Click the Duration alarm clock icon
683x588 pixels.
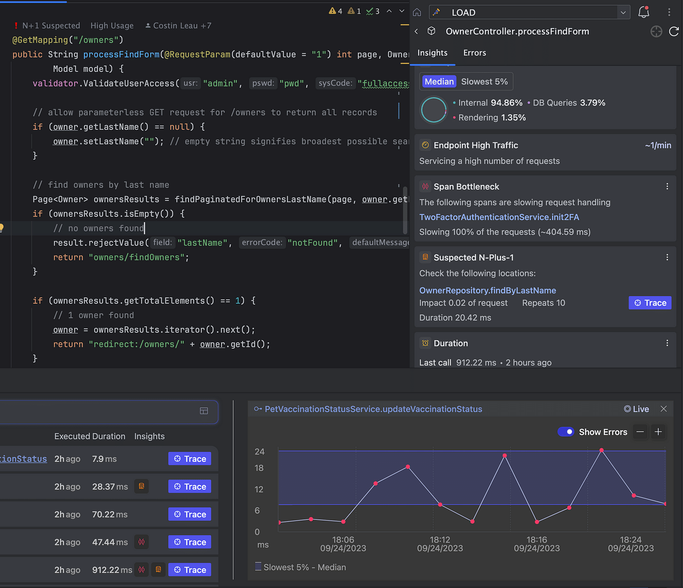(x=425, y=343)
